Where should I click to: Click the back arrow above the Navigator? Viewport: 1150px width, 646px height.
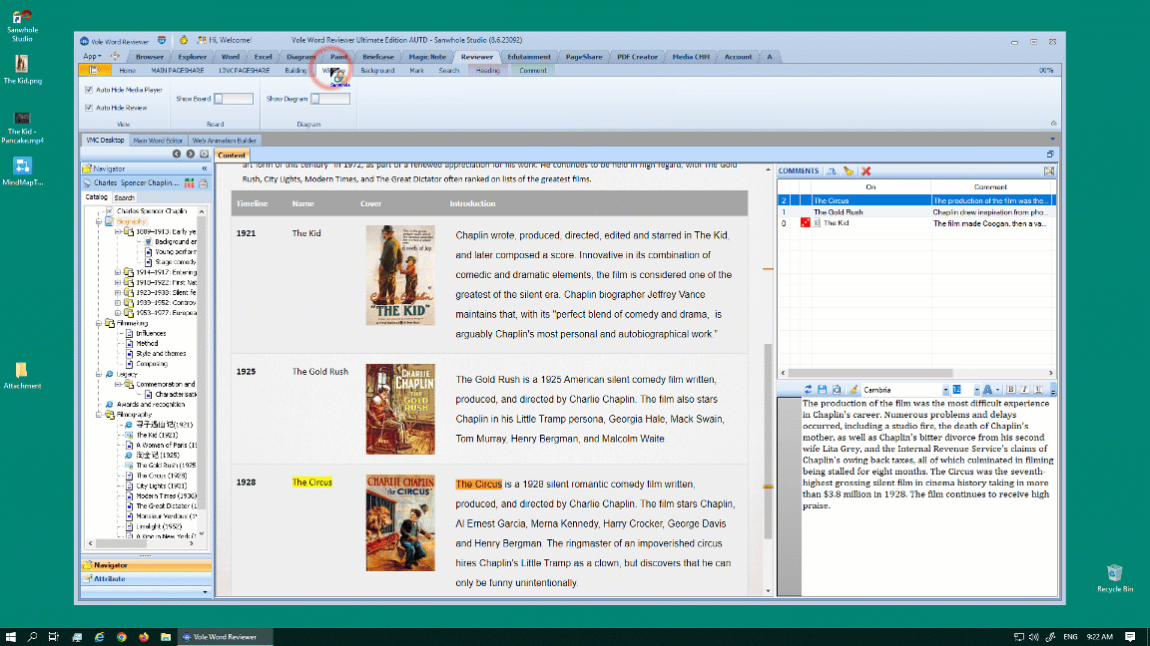tap(178, 155)
